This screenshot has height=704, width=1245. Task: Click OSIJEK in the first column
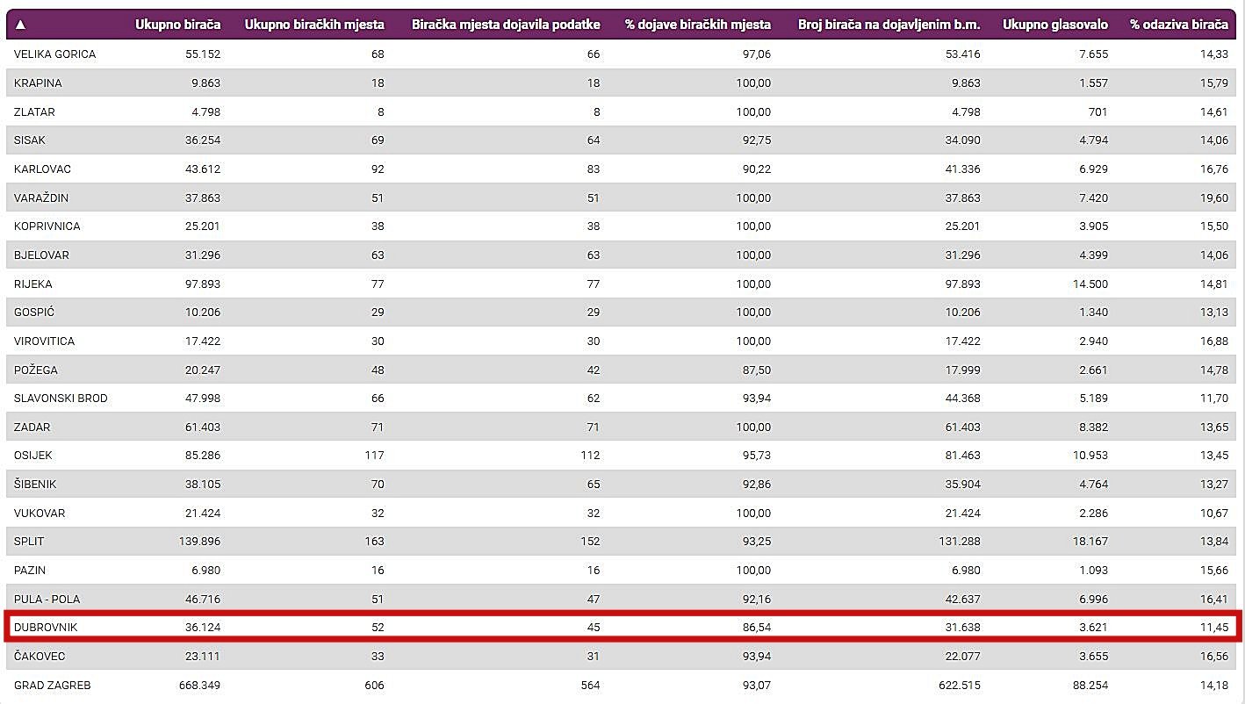click(x=33, y=456)
